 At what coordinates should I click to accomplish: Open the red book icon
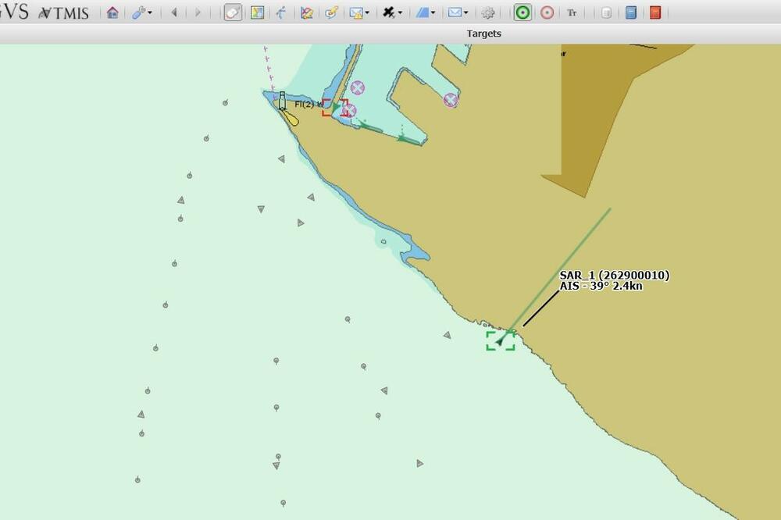655,12
